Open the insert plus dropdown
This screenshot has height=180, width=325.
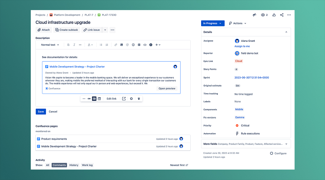pos(158,45)
